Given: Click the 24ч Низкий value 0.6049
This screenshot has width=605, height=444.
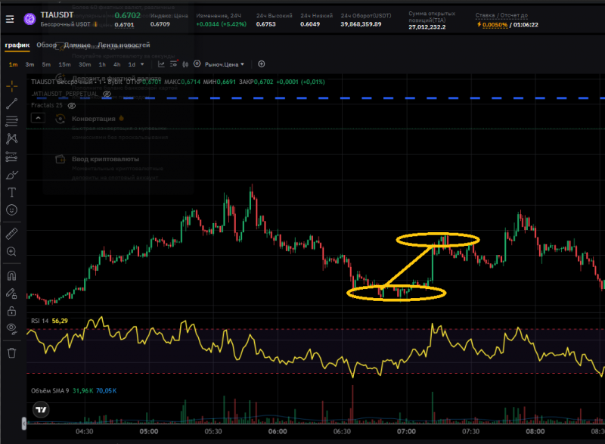Looking at the screenshot, I should coord(310,24).
